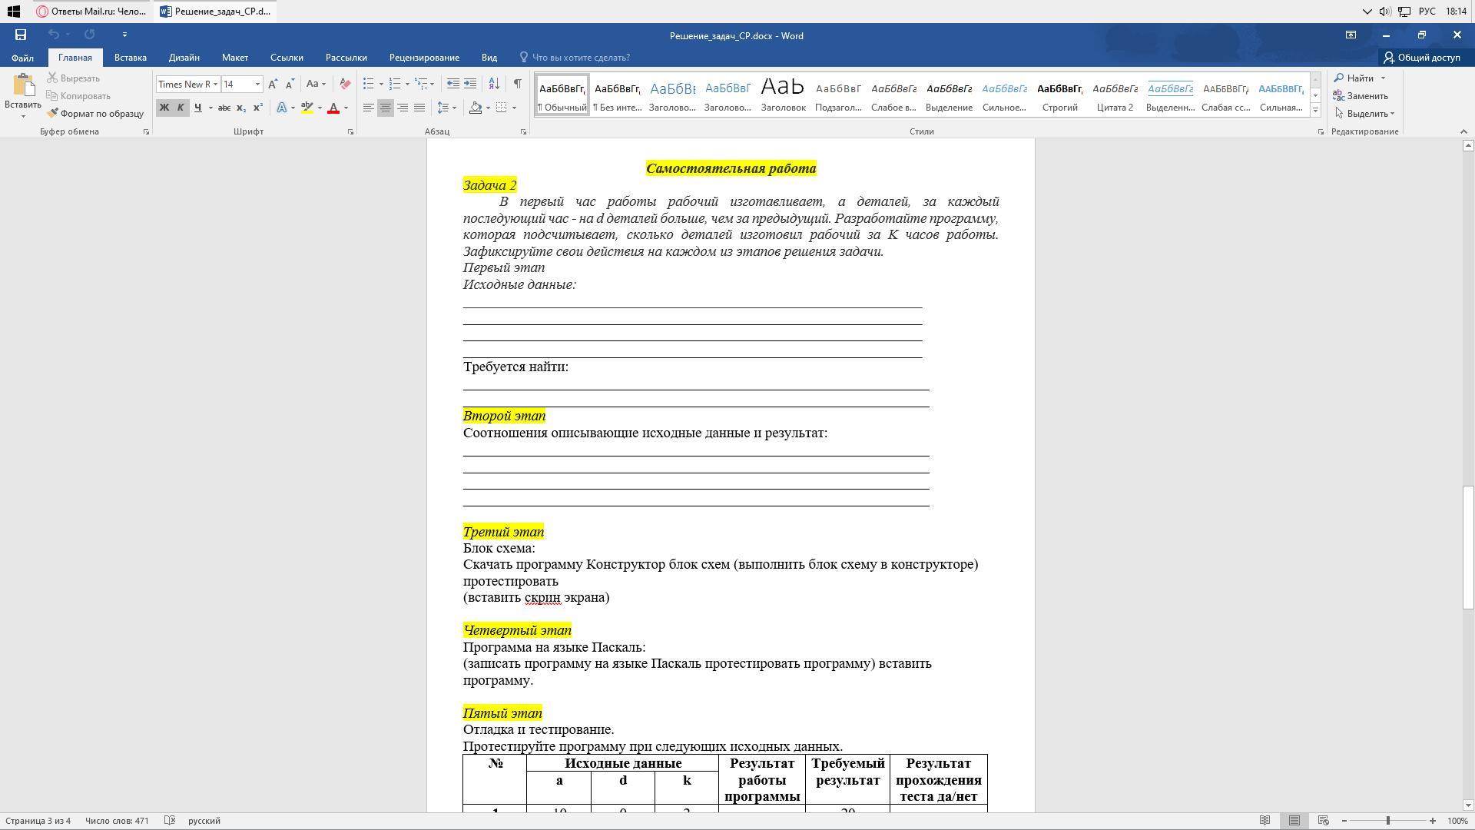Toggle Italic formatting button

(181, 108)
